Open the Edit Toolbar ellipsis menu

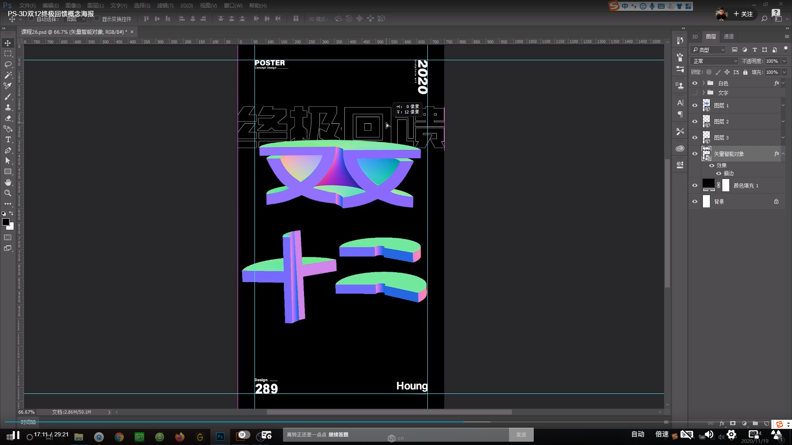(x=8, y=204)
